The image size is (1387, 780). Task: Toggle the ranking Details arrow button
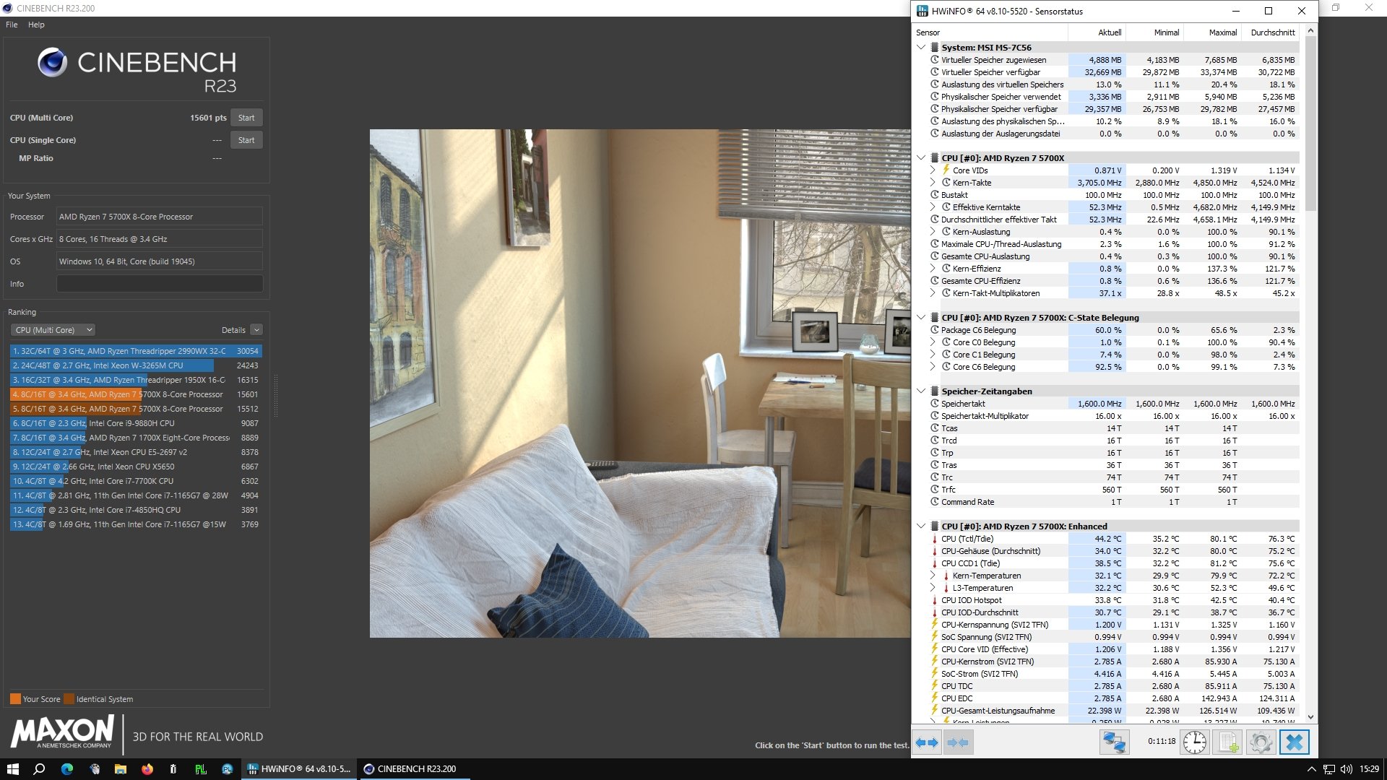(256, 330)
